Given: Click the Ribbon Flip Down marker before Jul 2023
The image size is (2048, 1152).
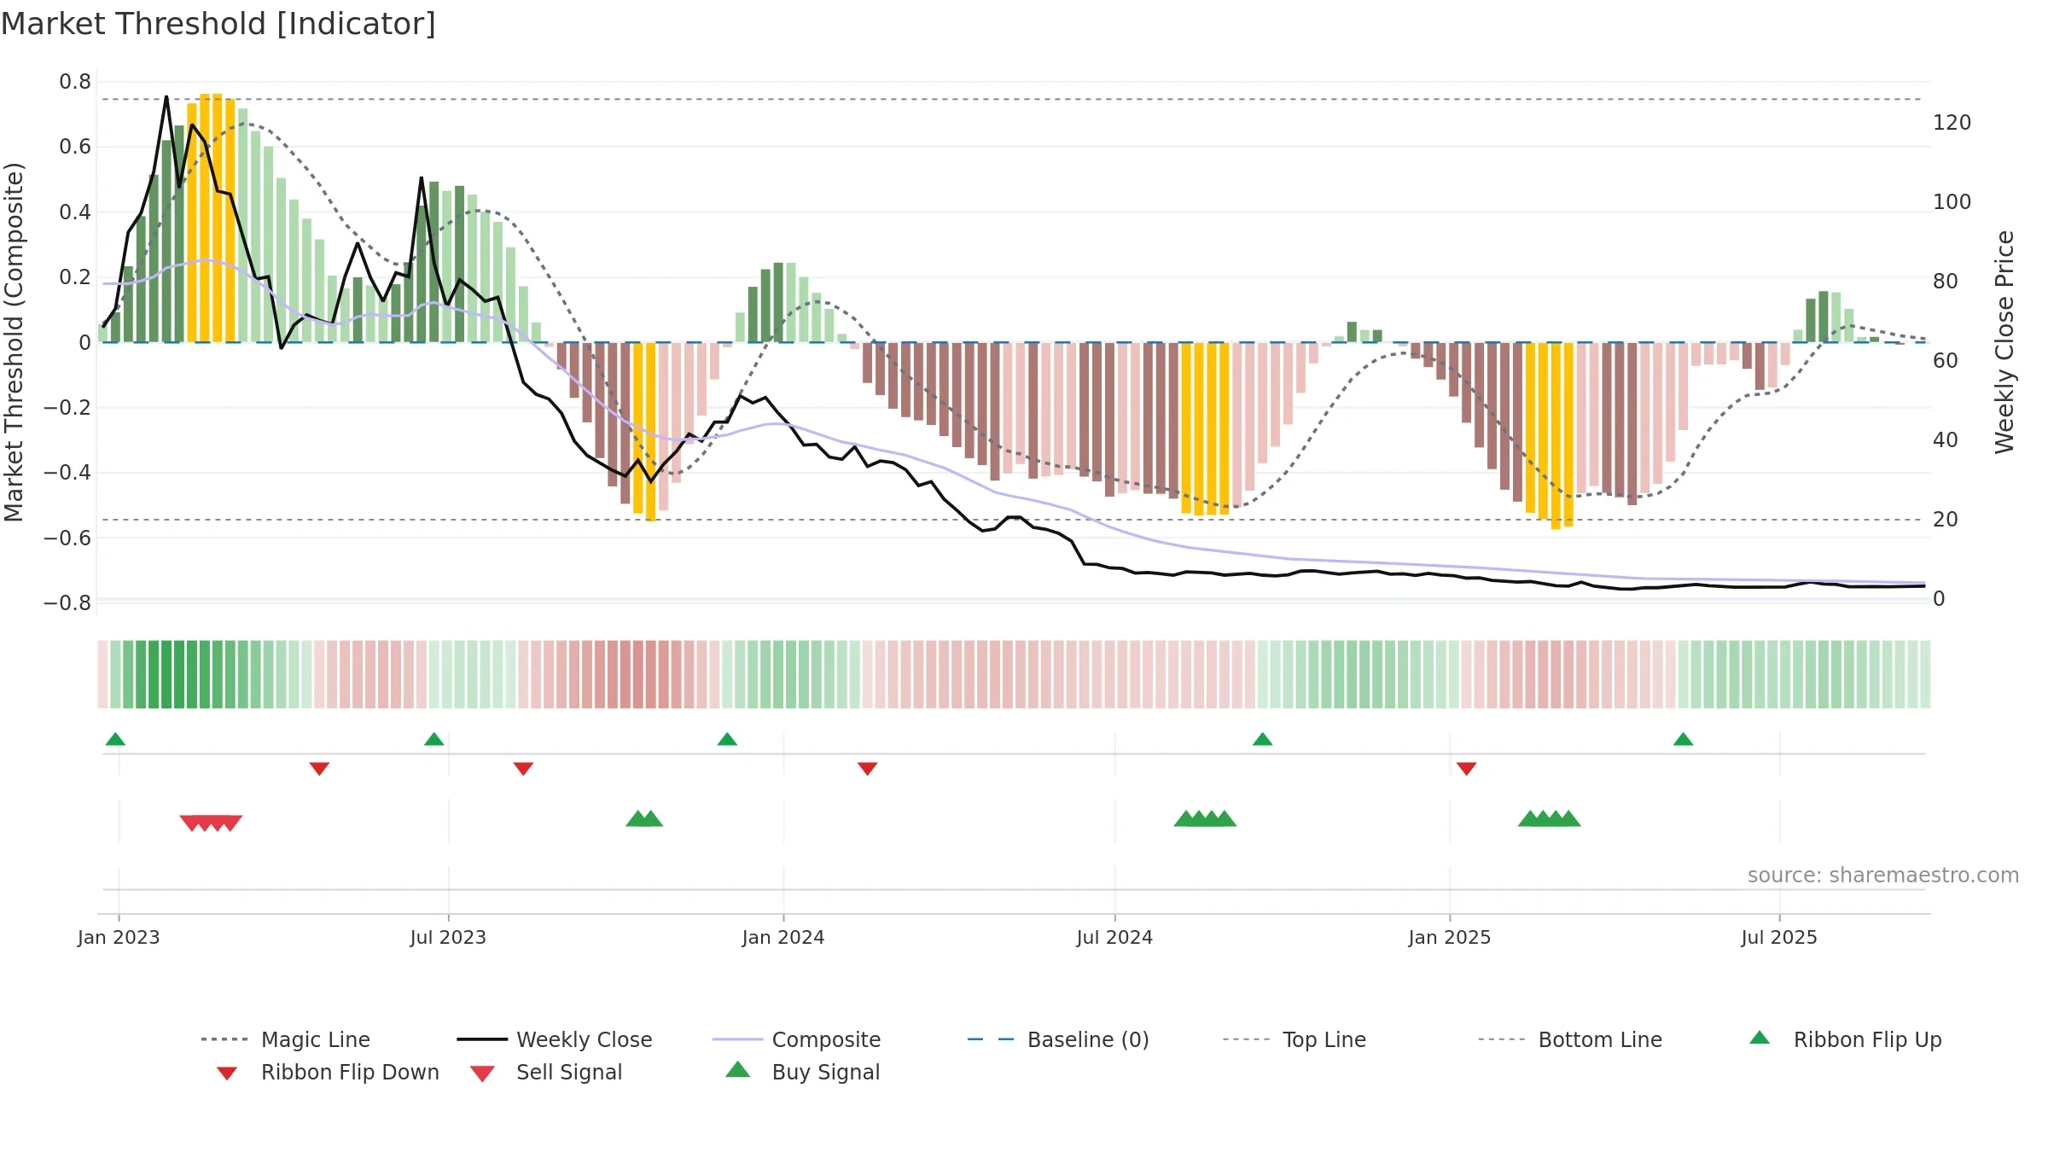Looking at the screenshot, I should click(319, 769).
